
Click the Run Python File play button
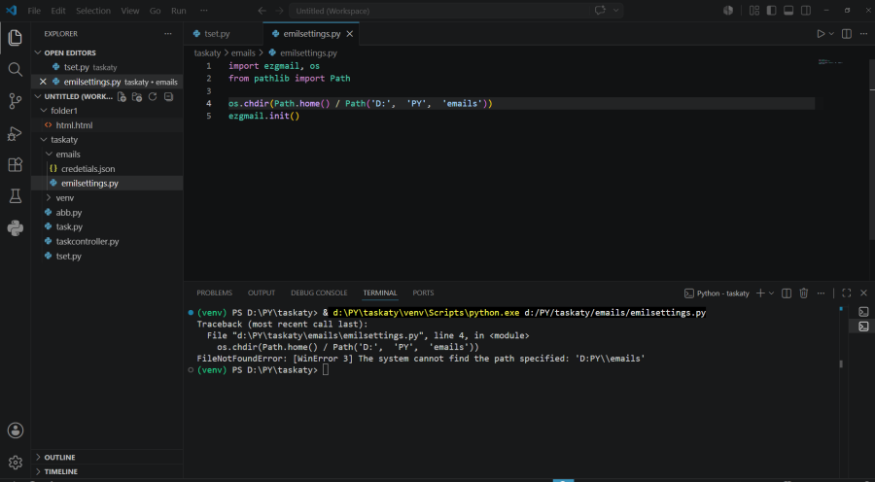[x=821, y=34]
